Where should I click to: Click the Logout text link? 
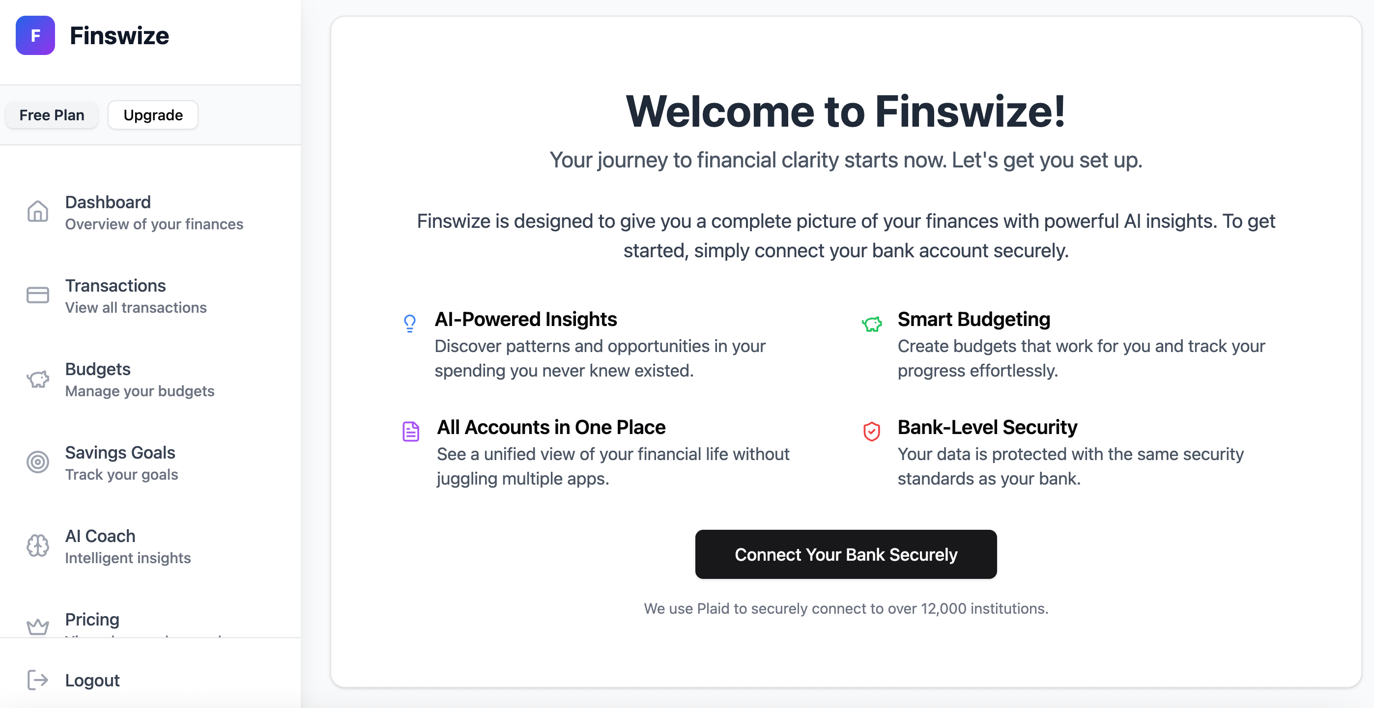pyautogui.click(x=92, y=681)
